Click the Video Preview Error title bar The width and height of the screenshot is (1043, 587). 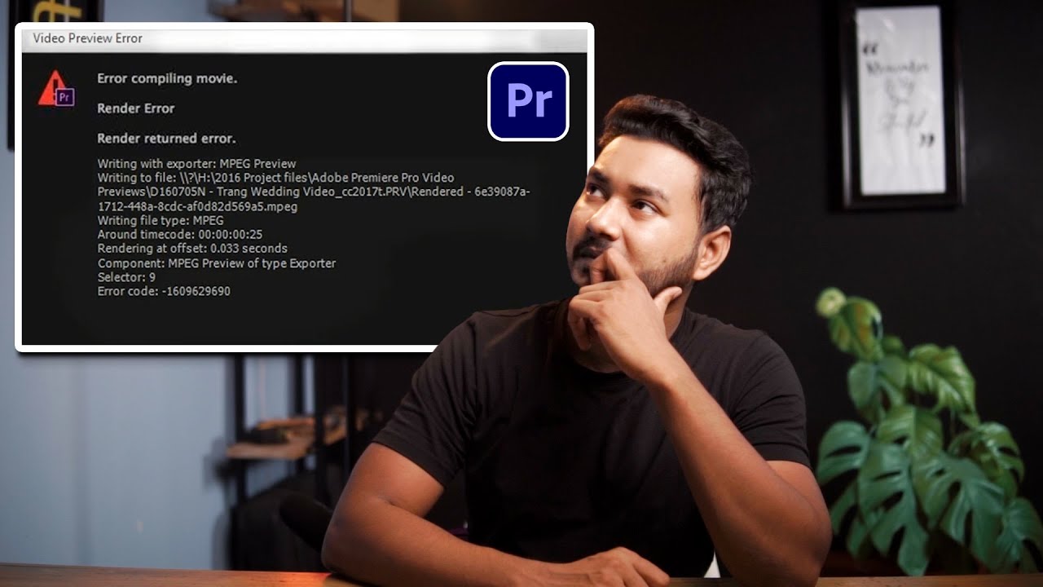pyautogui.click(x=304, y=38)
